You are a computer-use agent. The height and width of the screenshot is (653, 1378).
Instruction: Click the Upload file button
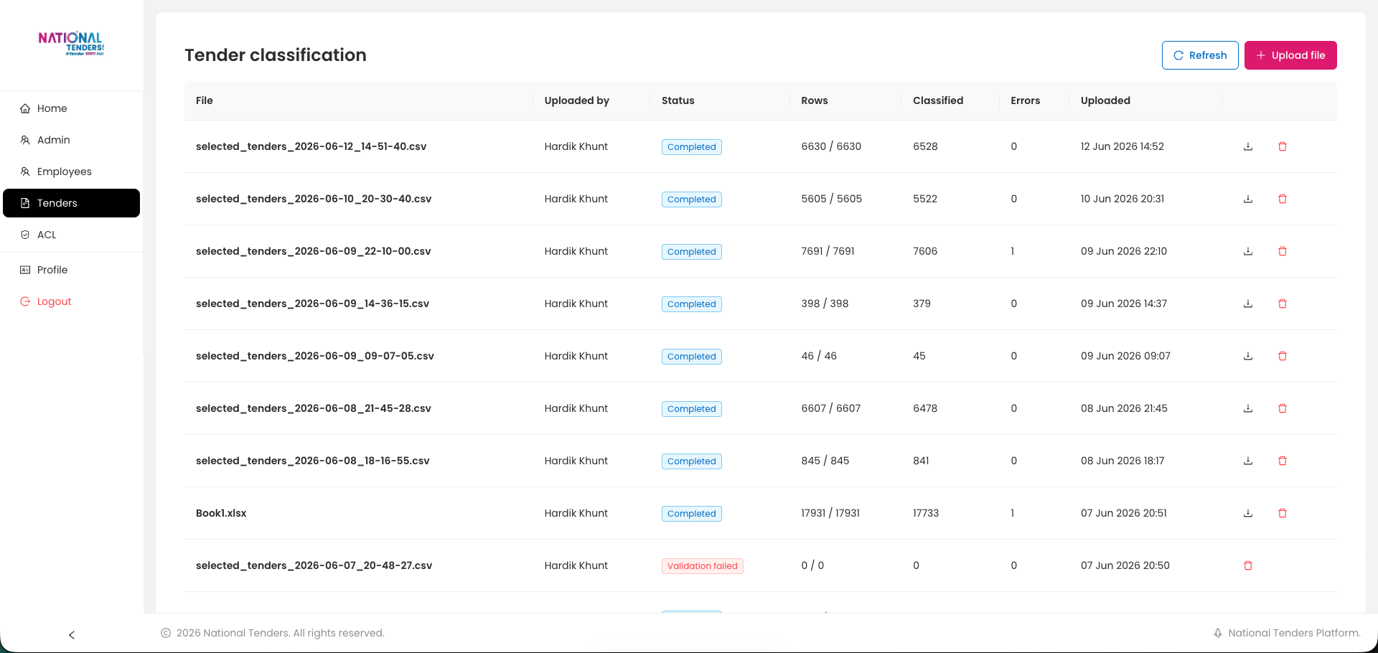(1290, 55)
